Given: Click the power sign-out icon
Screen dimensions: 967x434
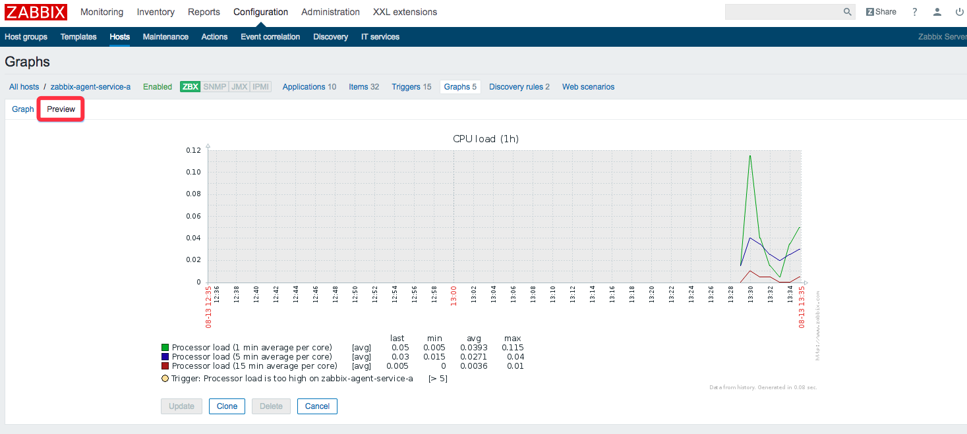Looking at the screenshot, I should coord(959,12).
